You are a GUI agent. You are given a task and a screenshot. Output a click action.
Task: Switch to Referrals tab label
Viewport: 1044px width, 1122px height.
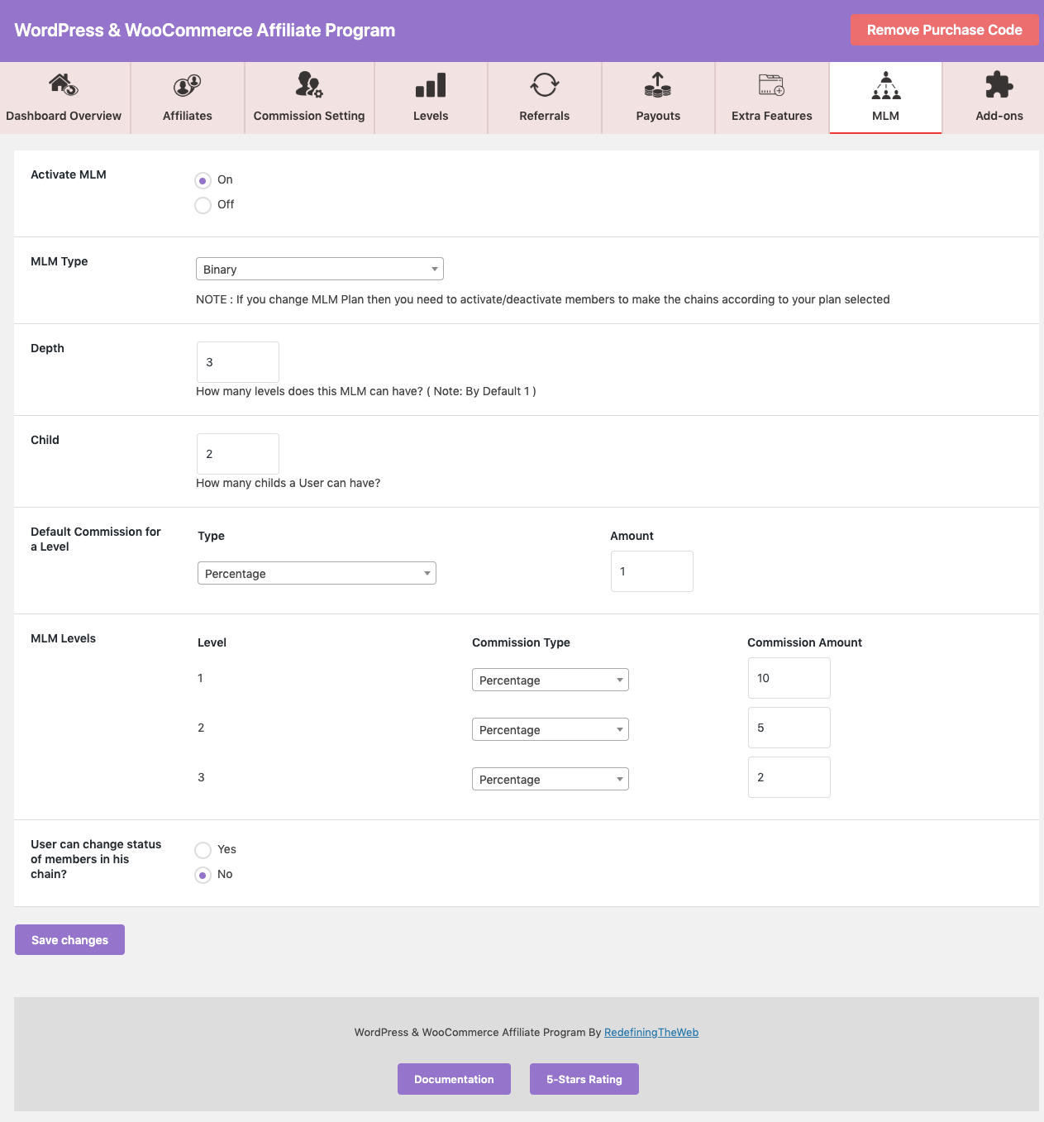coord(545,116)
